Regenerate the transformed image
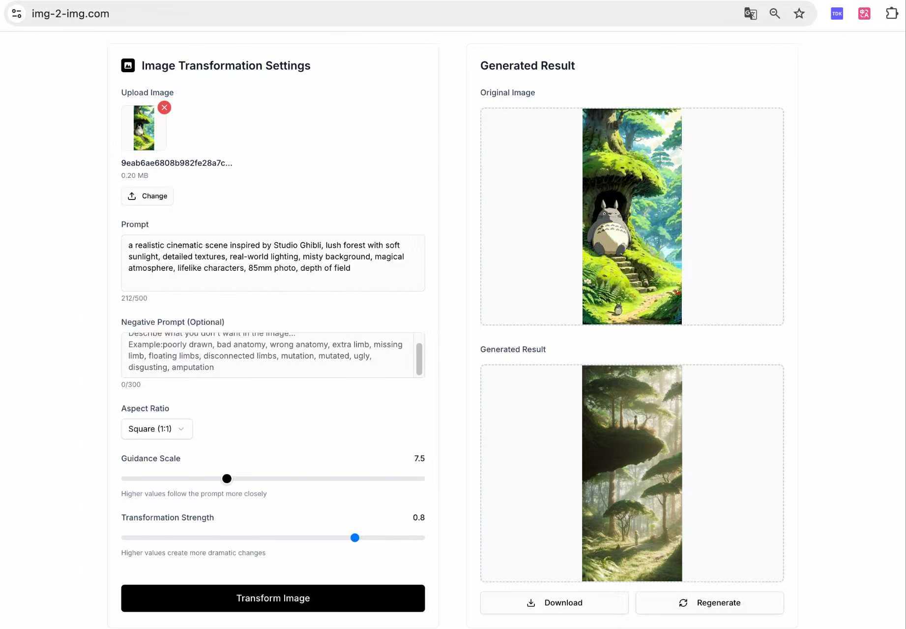 coord(709,603)
